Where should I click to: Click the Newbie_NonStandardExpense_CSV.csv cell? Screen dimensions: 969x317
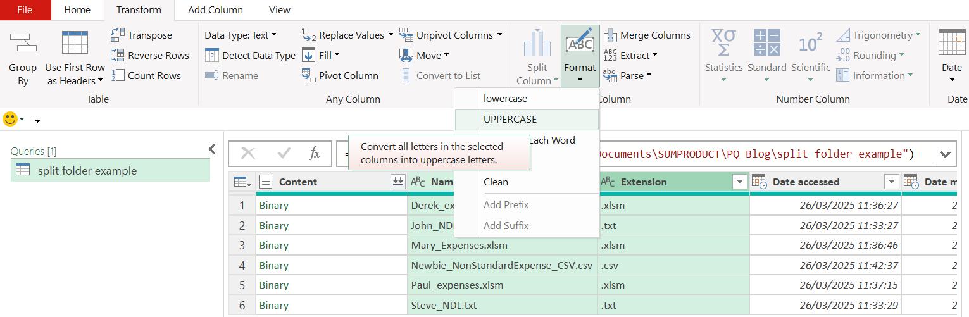click(x=503, y=265)
